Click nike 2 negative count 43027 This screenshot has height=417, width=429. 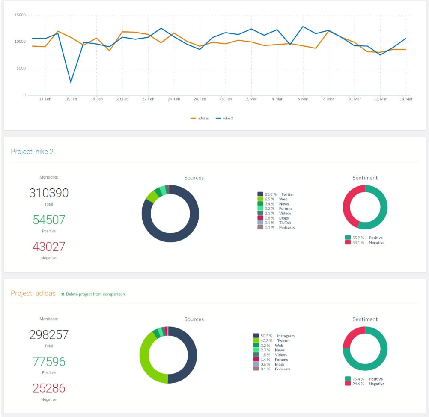pyautogui.click(x=49, y=247)
